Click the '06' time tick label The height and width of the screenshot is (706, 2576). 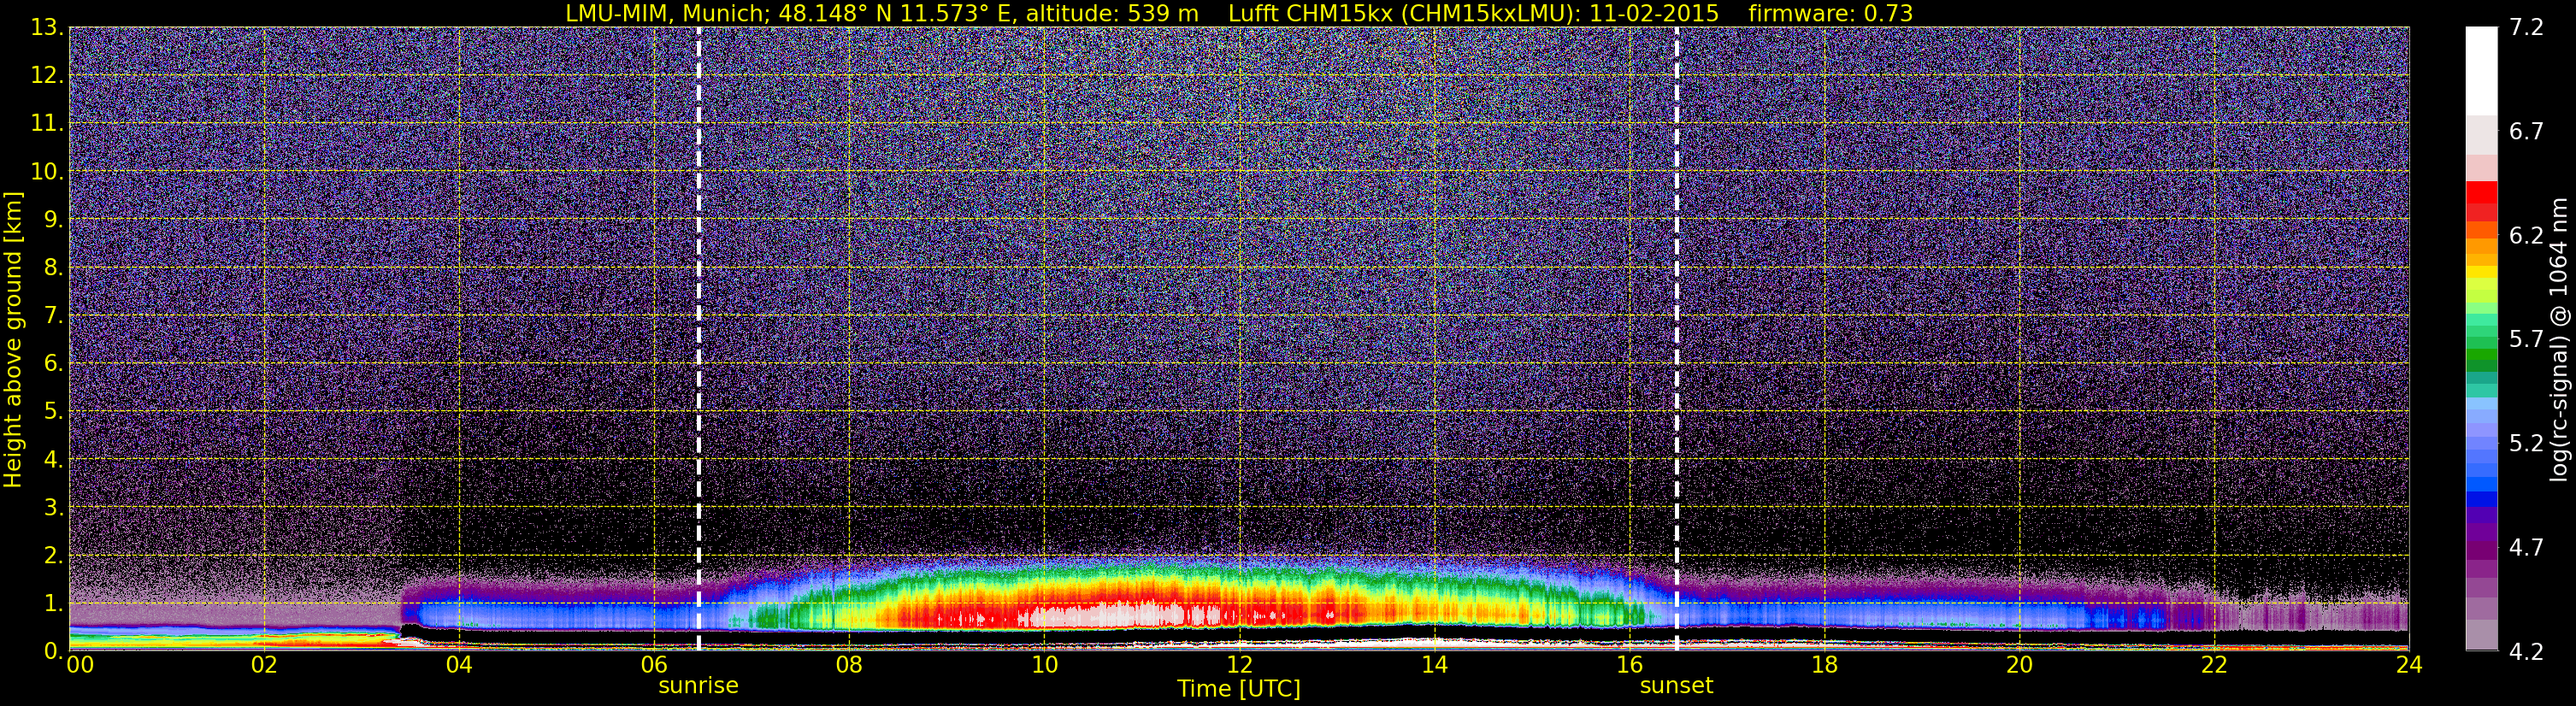point(653,665)
